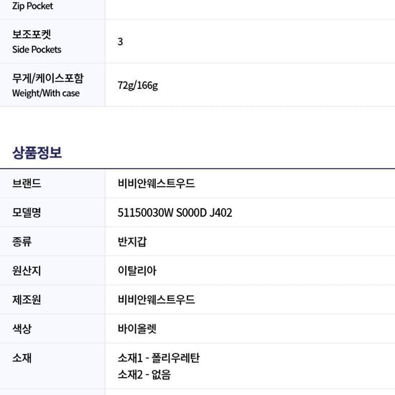
Task: Click the 바이올렛 color value
Action: click(x=137, y=329)
